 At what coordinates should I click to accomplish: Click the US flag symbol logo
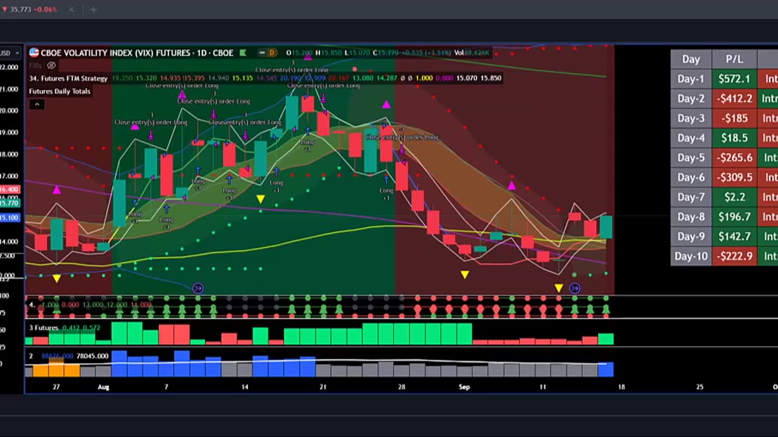pyautogui.click(x=34, y=53)
